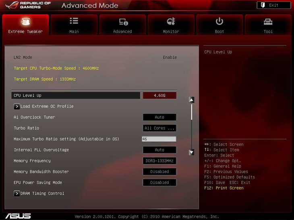
Task: Click the scroll up arrow icon
Action: click(x=192, y=100)
